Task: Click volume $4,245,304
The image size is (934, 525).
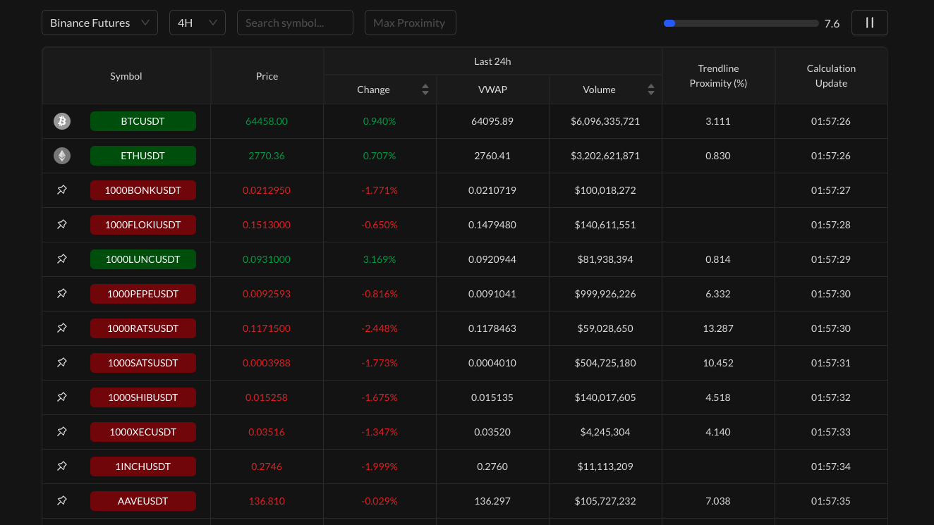Action: point(605,432)
